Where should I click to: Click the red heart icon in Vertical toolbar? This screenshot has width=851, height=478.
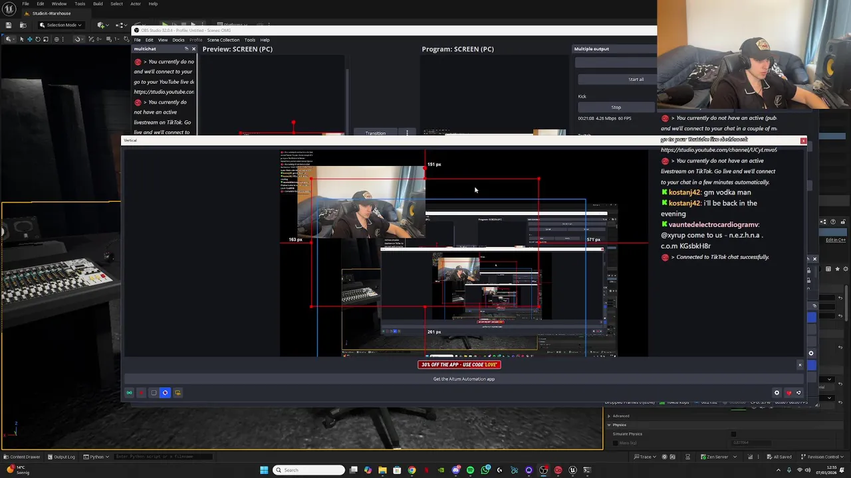pyautogui.click(x=789, y=393)
